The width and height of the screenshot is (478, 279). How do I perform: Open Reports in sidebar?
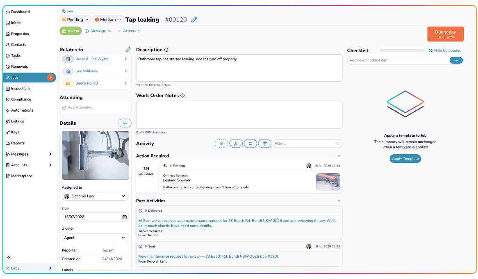tap(15, 143)
